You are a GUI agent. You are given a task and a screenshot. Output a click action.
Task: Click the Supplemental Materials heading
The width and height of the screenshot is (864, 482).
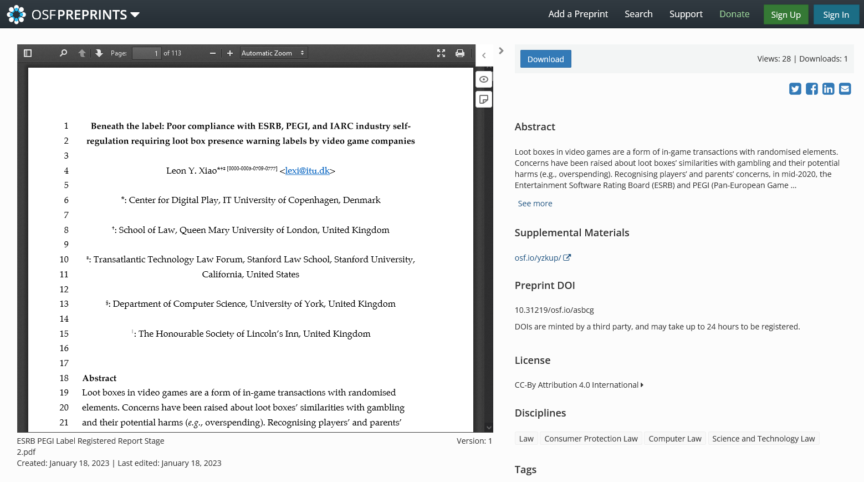pos(572,233)
